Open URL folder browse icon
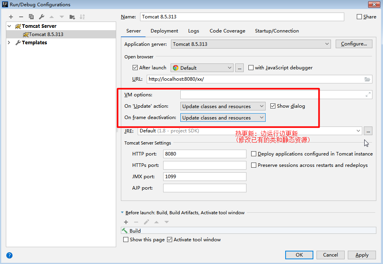Image resolution: width=383 pixels, height=264 pixels. [x=367, y=79]
